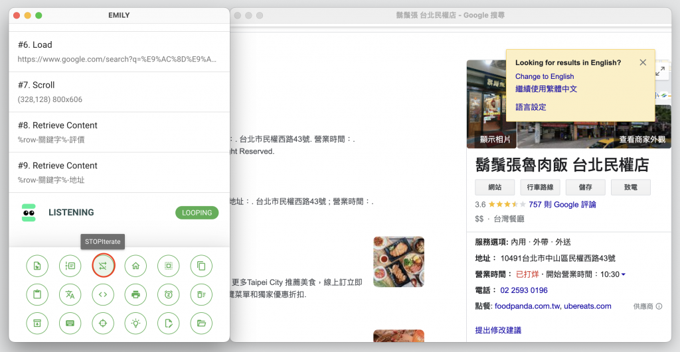This screenshot has height=352, width=680.
Task: Click 服務選項 內用 外帶 外送 text
Action: tap(523, 242)
